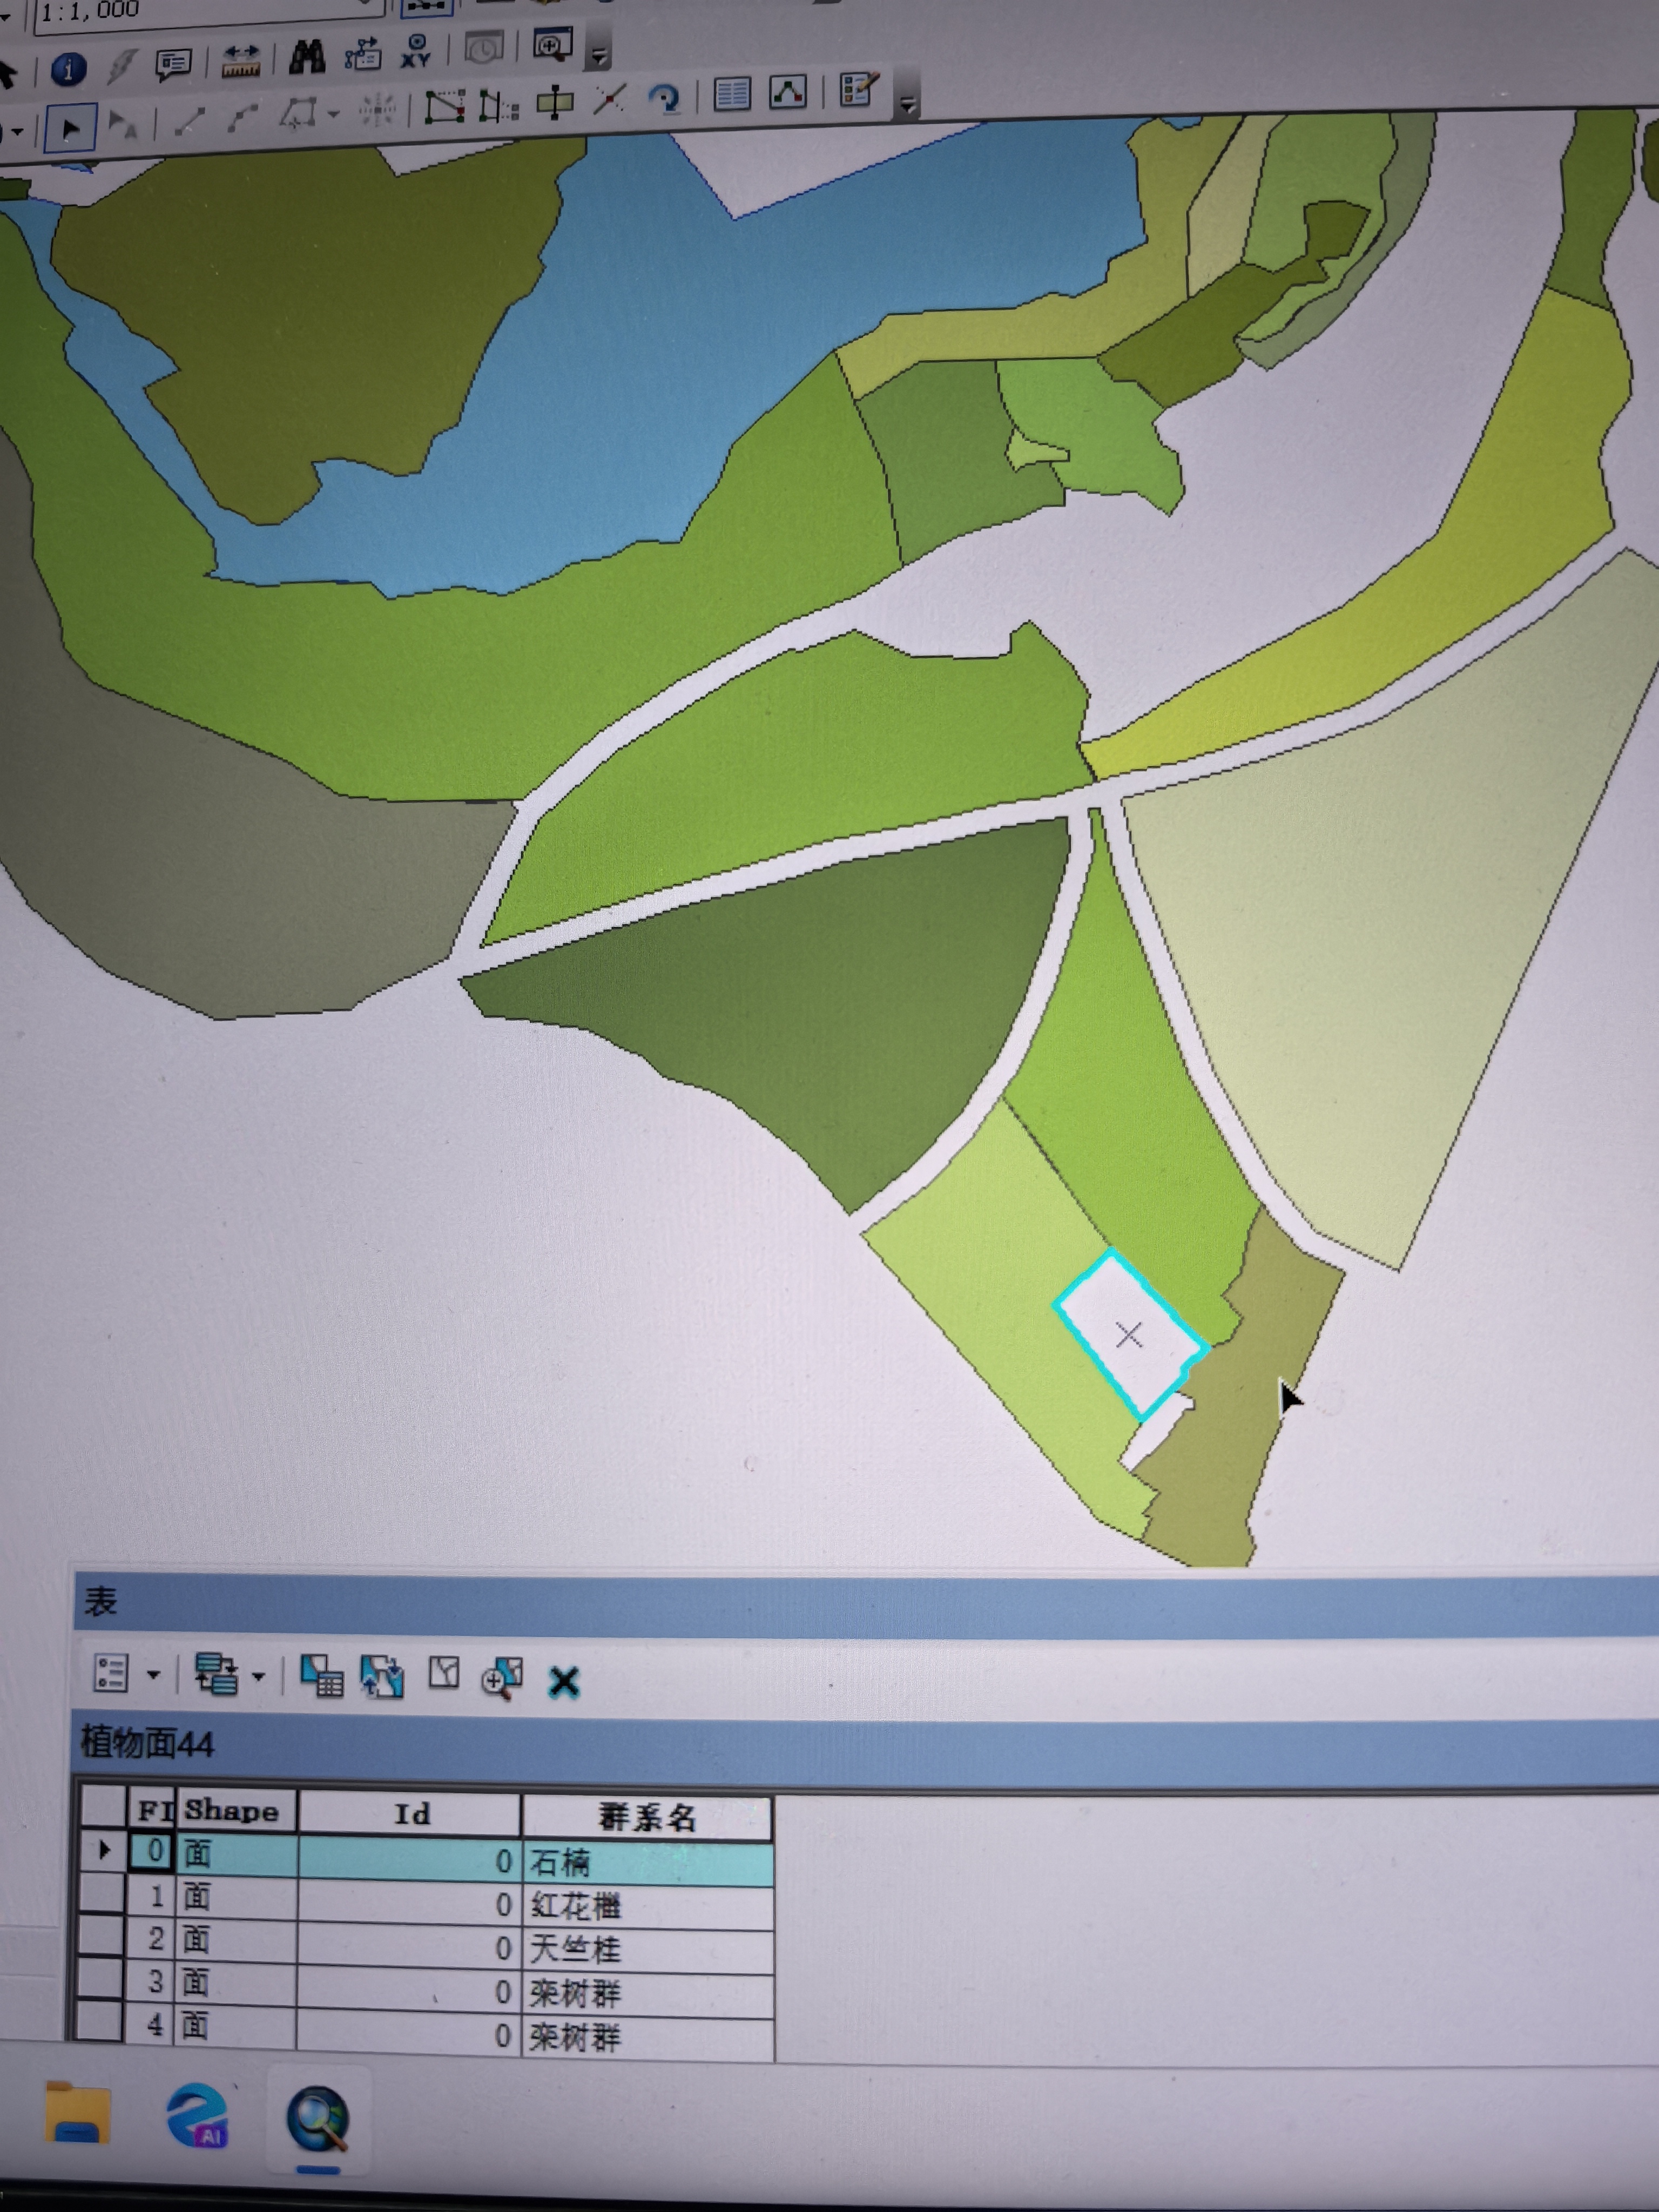1659x2212 pixels.
Task: Select the row selector for record 2
Action: coord(101,1939)
